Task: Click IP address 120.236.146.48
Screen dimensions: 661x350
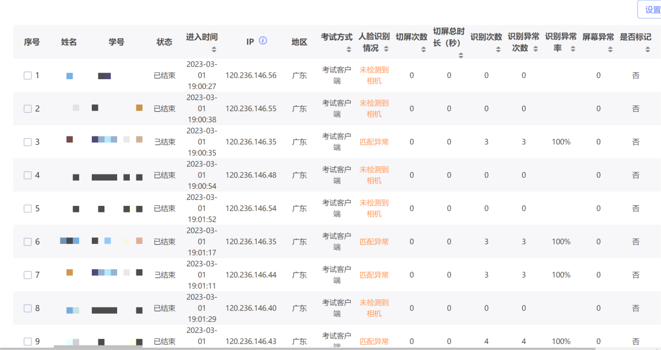Action: coord(251,176)
